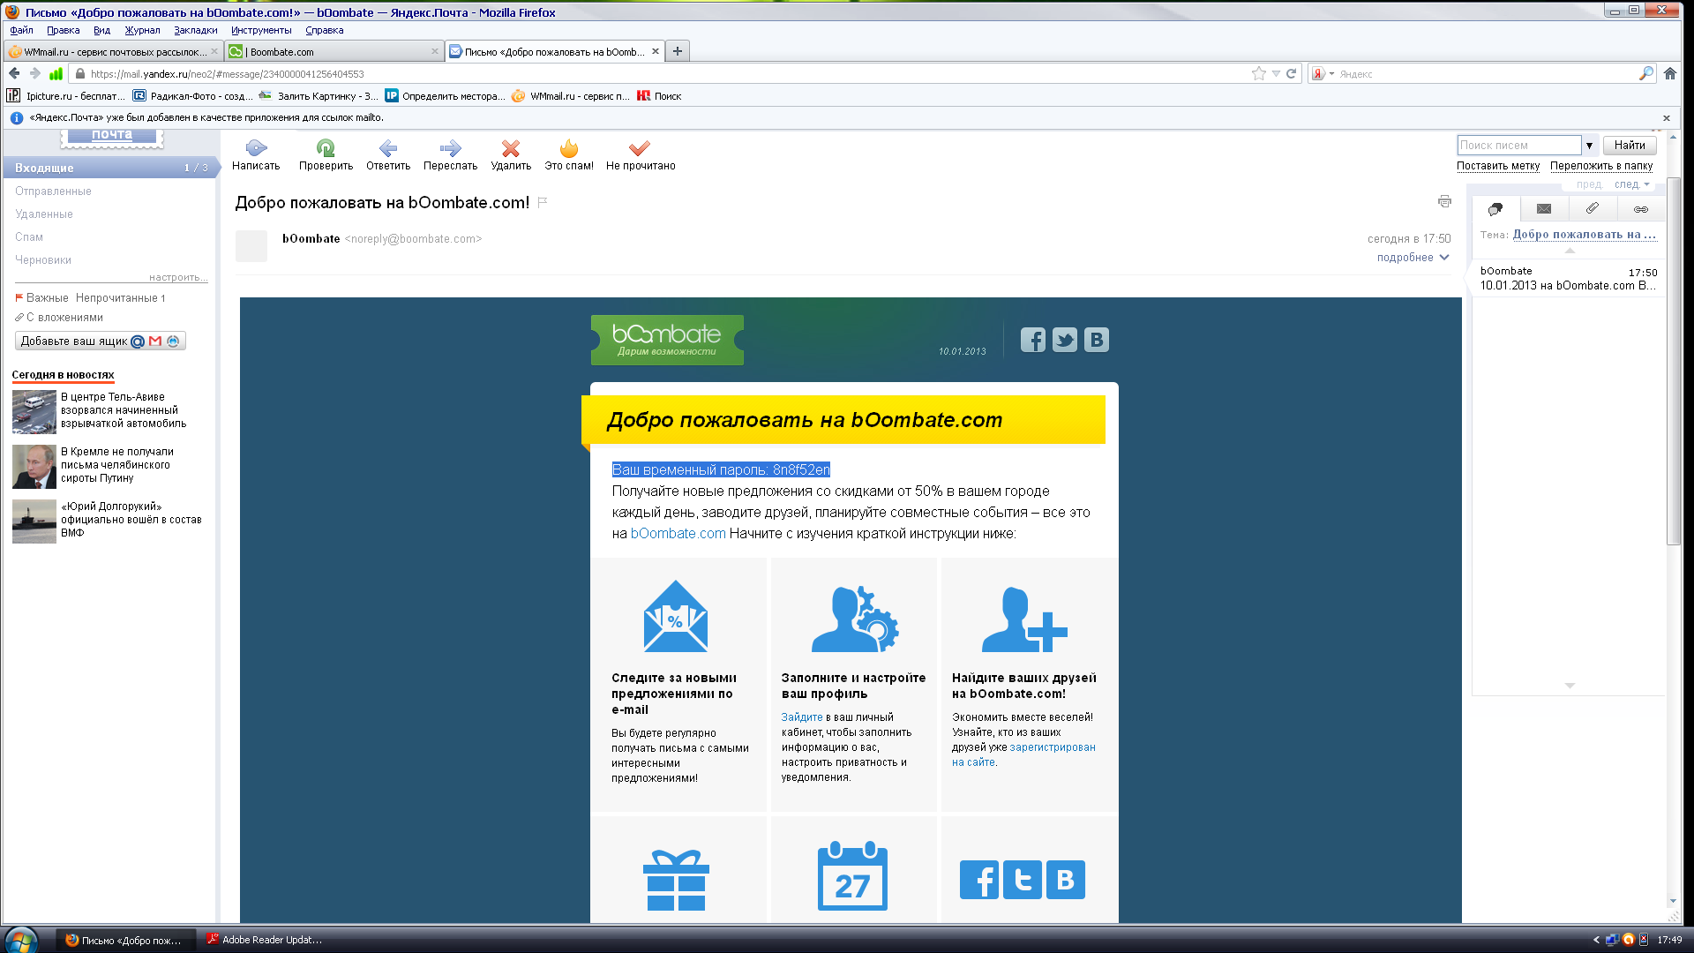
Task: Open Удаленные folder
Action: (x=44, y=214)
